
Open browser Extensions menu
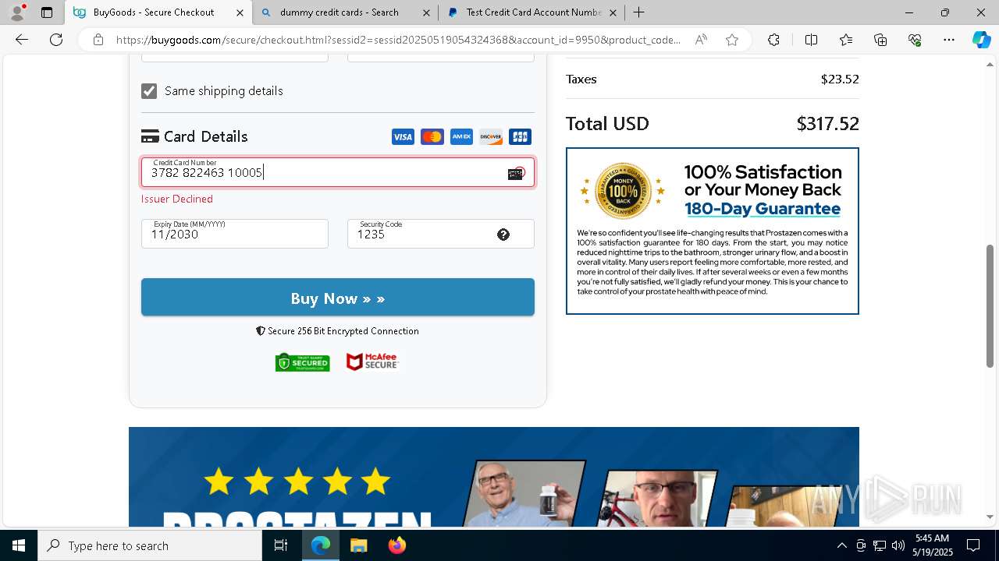click(773, 40)
